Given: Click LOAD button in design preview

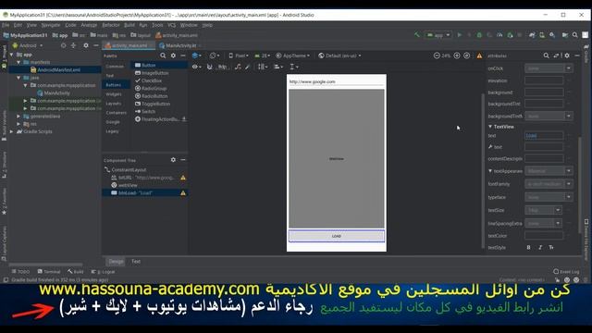Looking at the screenshot, I should coord(337,236).
